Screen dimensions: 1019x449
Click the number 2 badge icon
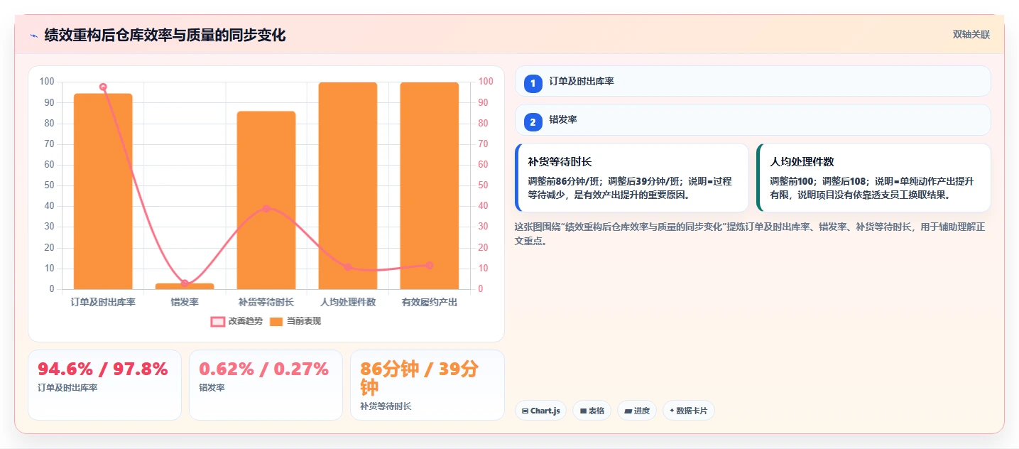pyautogui.click(x=533, y=121)
